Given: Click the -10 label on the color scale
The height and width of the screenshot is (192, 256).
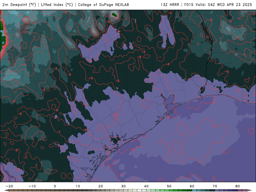Looking at the screenshot, I should (32, 186).
